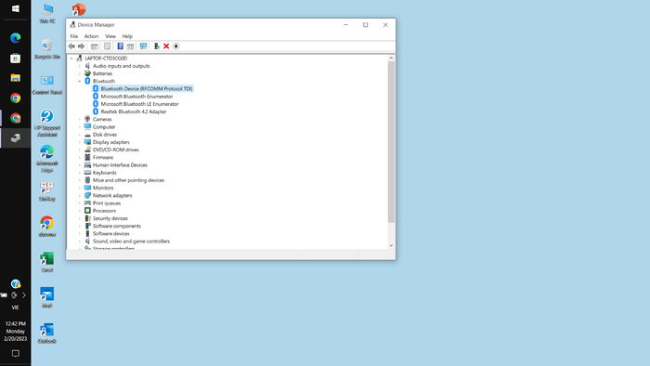Click Show/Hide Action Pane toolbar icon
This screenshot has width=650, height=366.
(130, 46)
